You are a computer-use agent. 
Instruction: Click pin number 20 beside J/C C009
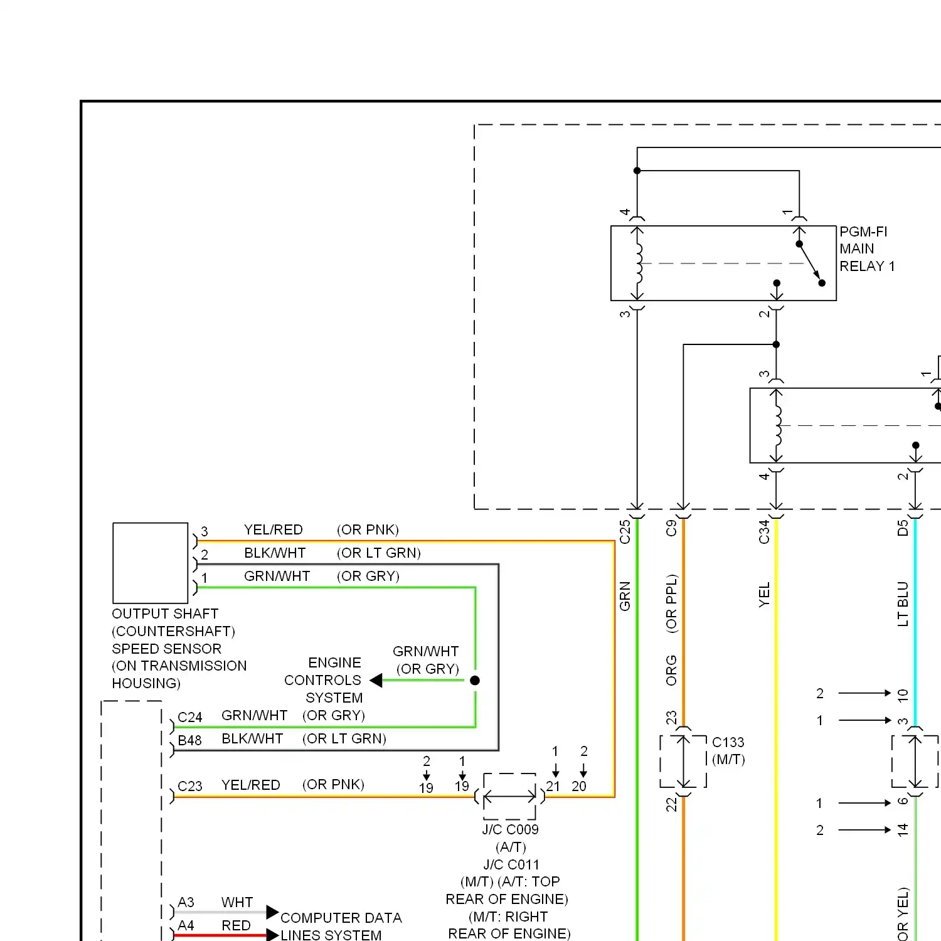pyautogui.click(x=579, y=786)
